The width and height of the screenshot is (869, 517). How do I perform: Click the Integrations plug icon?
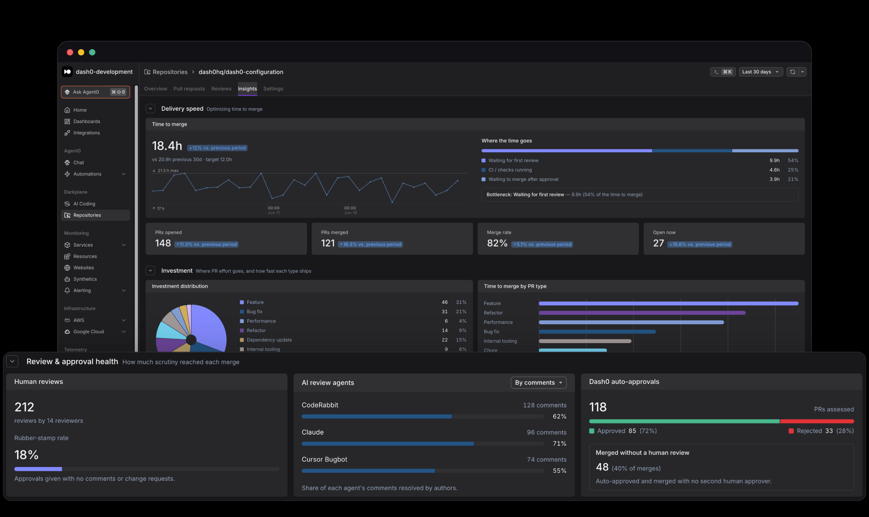(67, 133)
